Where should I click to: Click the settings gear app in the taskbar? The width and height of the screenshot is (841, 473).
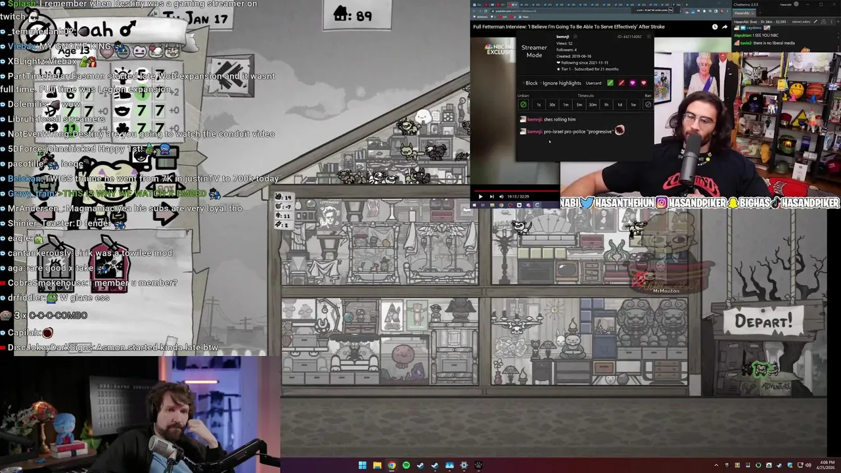[464, 466]
